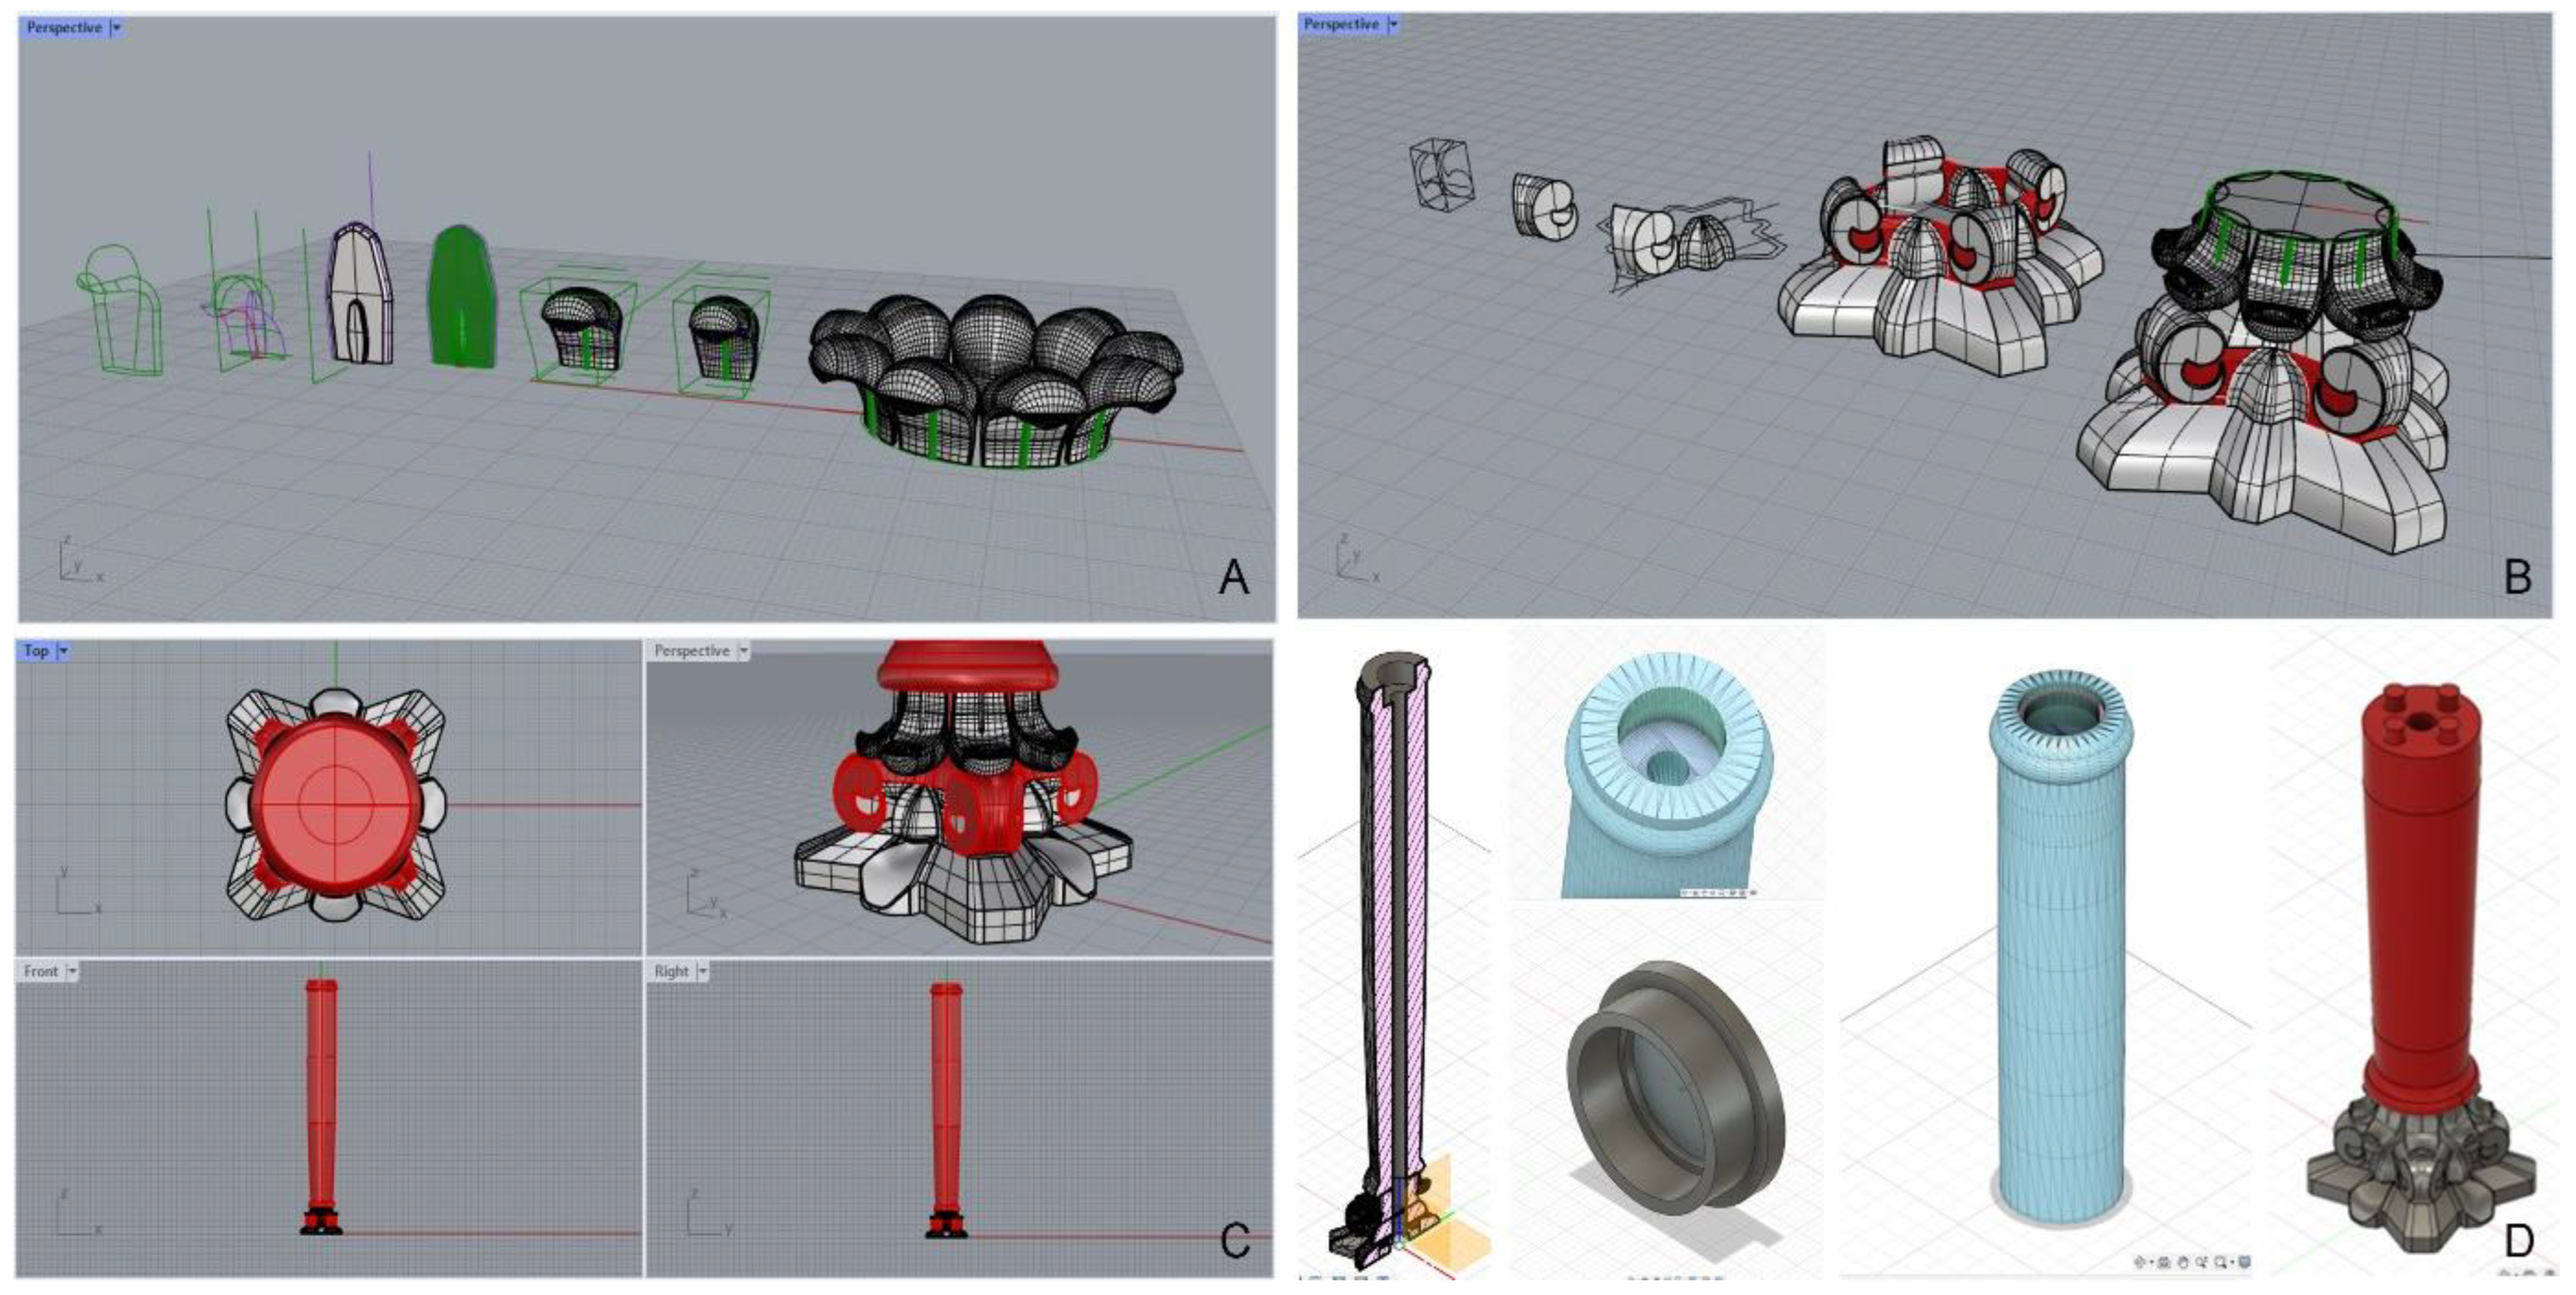Image resolution: width=2576 pixels, height=1295 pixels.
Task: Click Orbit icon in Fusion navigation bar
Action: coord(2140,1262)
